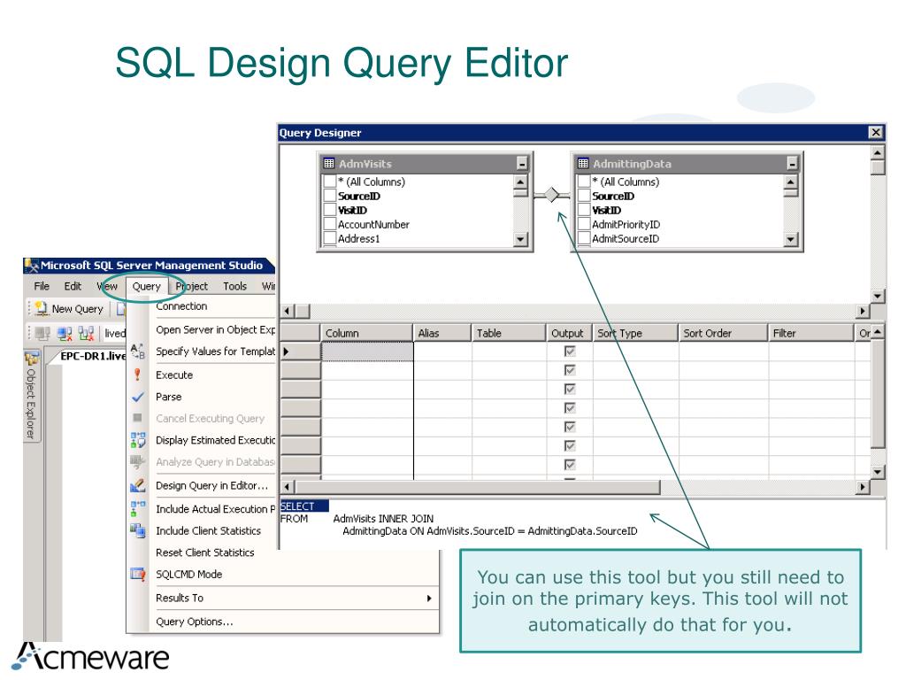The width and height of the screenshot is (906, 680).
Task: Choose Connection from the Query menu
Action: 181,306
